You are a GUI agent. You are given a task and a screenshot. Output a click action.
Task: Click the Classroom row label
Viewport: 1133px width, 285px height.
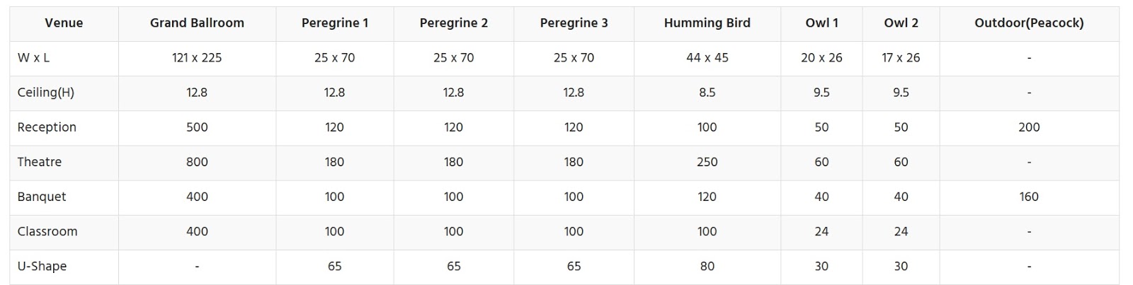pyautogui.click(x=47, y=231)
